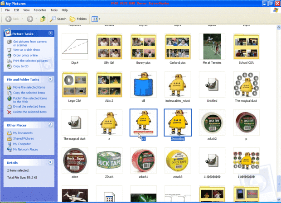Collapse the Details panel
This screenshot has width=281, height=203.
point(51,162)
